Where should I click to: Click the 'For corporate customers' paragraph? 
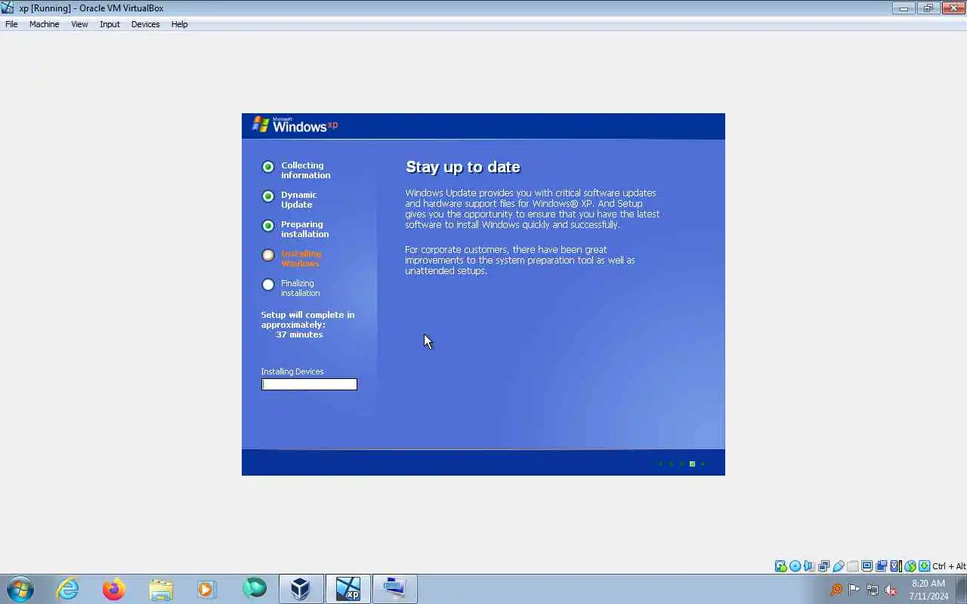(x=520, y=260)
